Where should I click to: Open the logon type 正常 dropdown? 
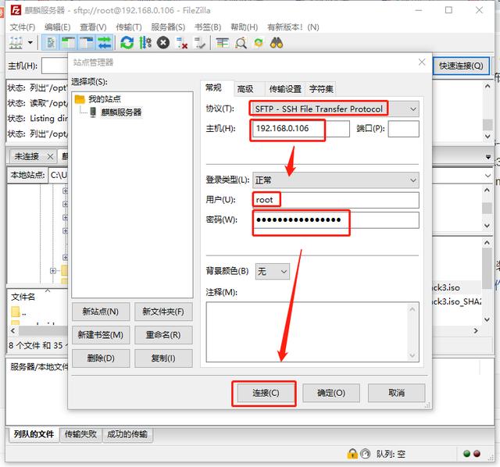[x=335, y=180]
